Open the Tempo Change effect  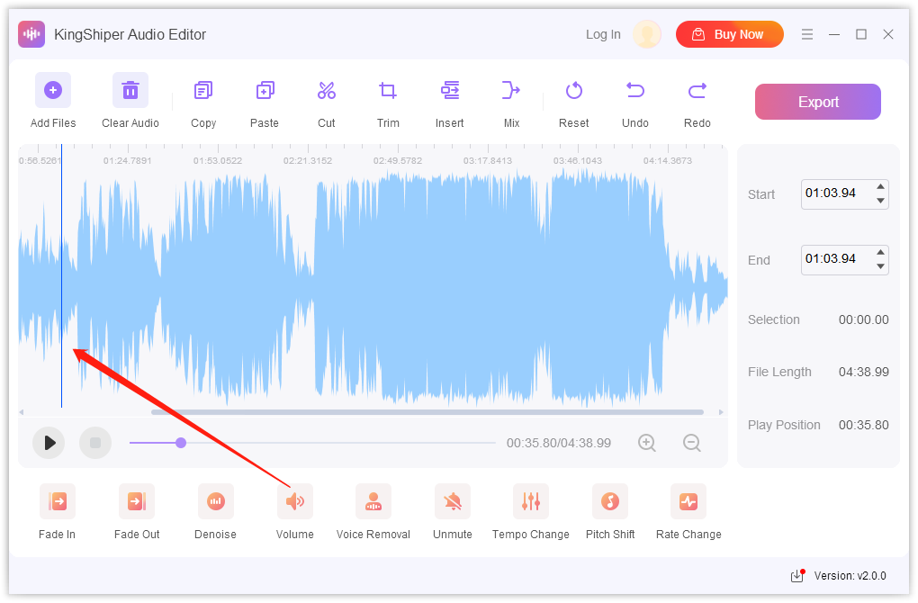coord(531,501)
